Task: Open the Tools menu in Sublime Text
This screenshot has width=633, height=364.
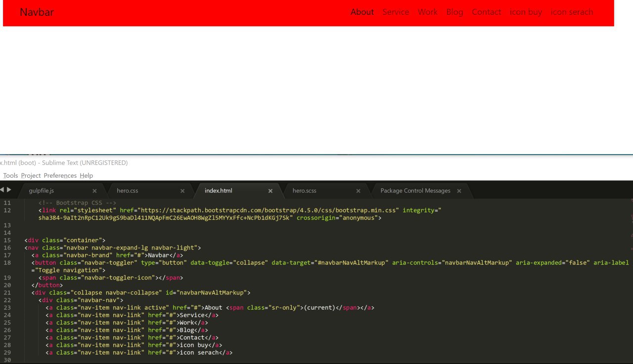Action: 10,175
